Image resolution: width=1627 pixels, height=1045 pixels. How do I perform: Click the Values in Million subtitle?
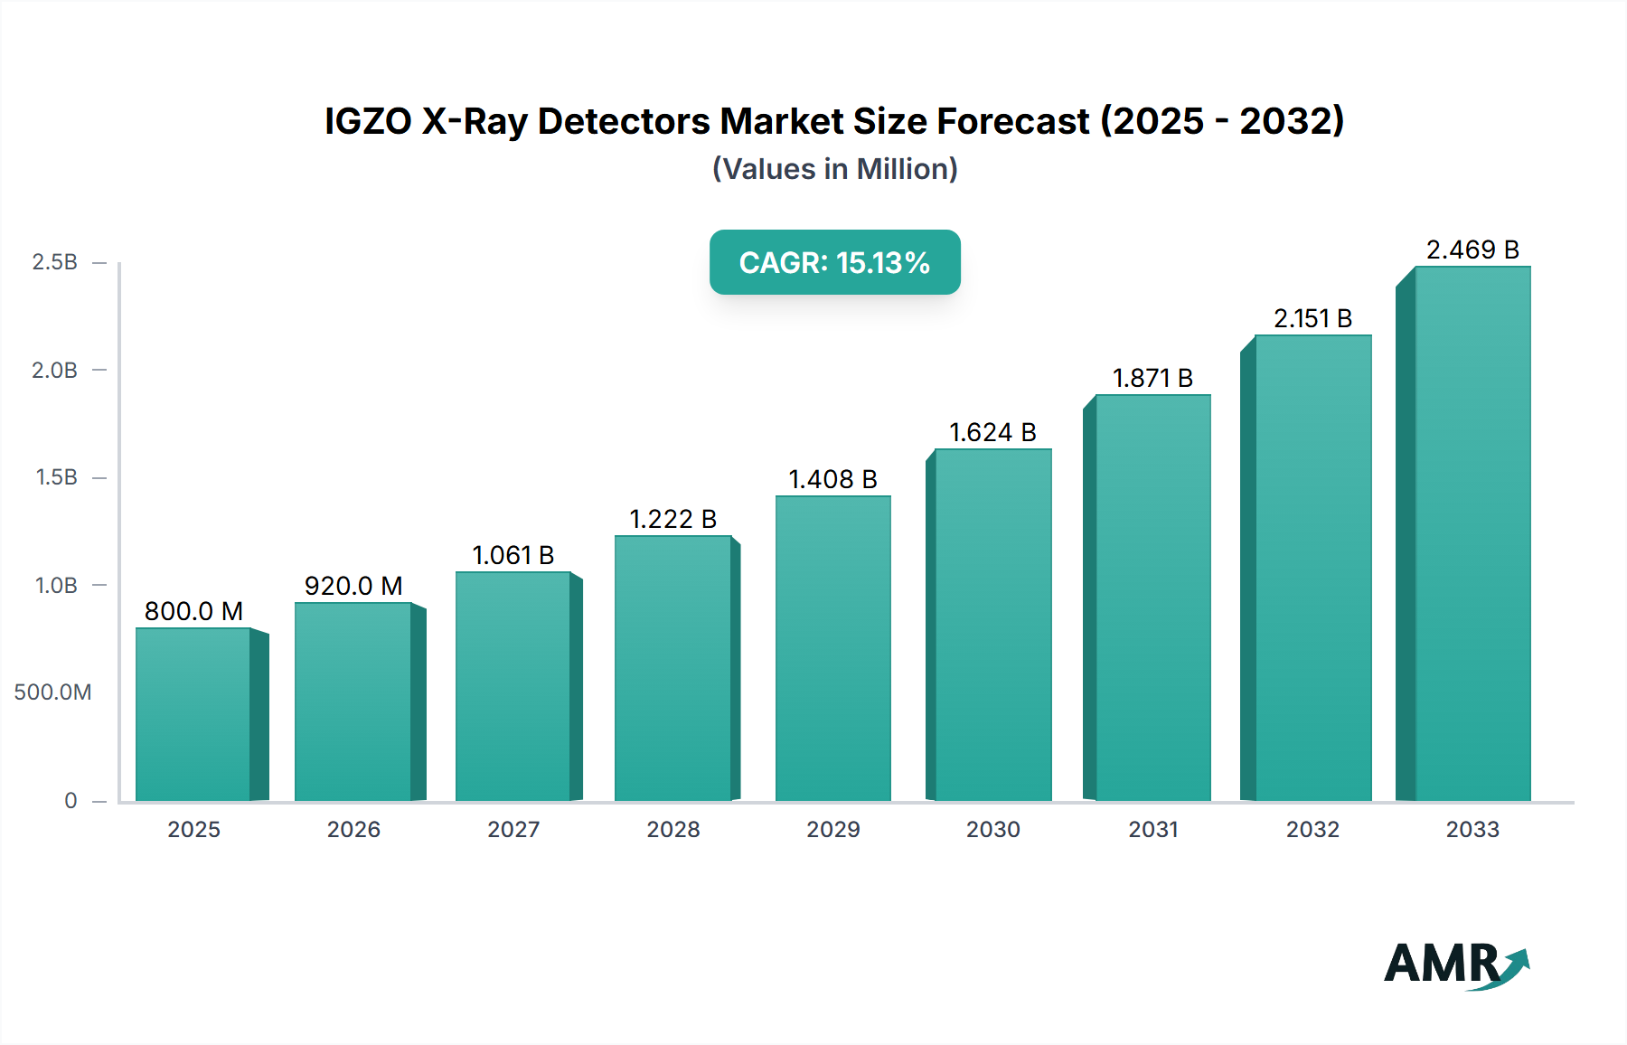click(x=834, y=169)
